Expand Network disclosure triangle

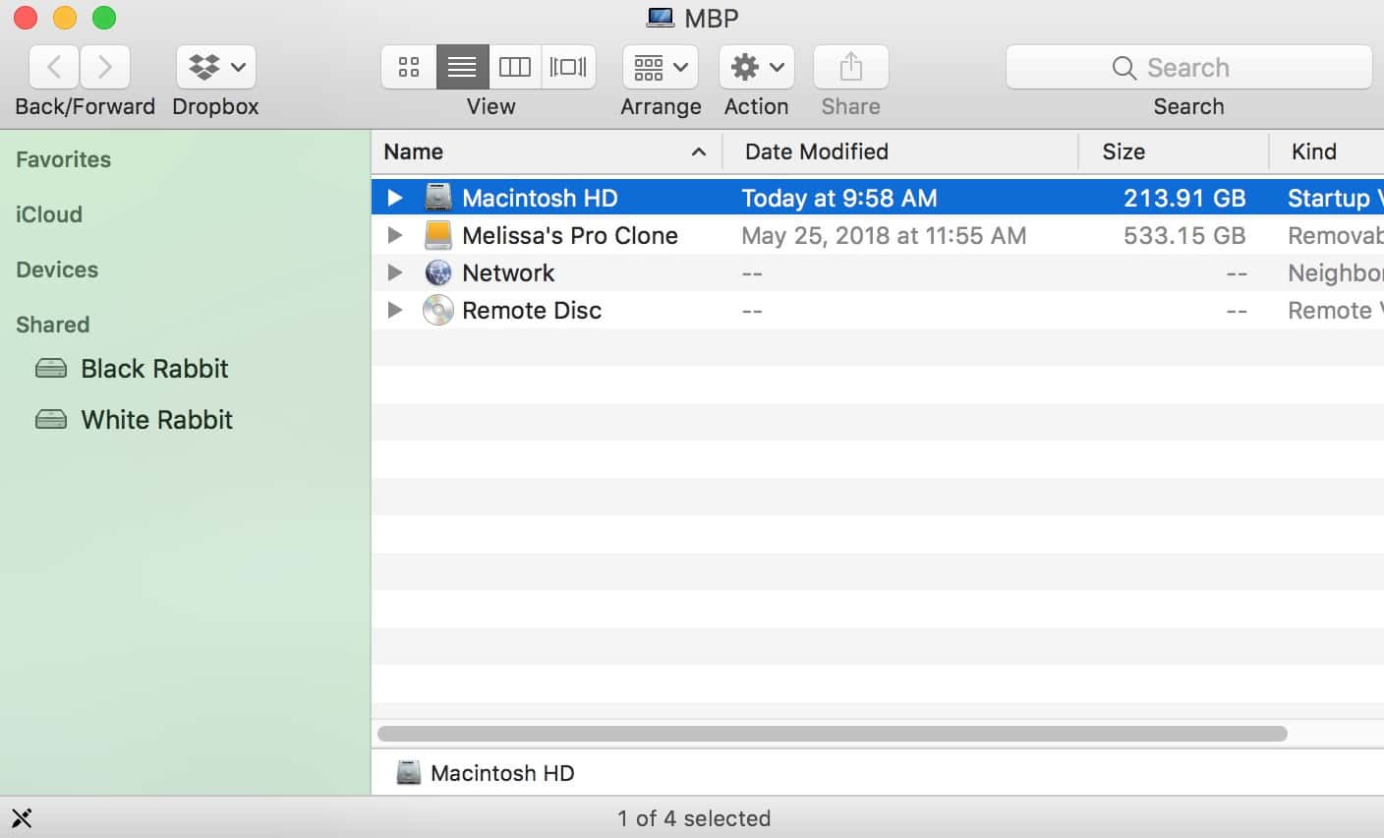coord(394,272)
